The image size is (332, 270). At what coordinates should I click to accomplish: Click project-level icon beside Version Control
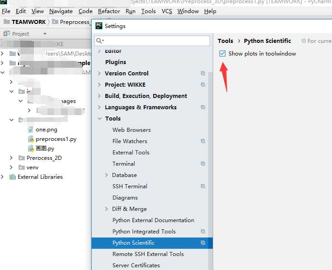(203, 73)
